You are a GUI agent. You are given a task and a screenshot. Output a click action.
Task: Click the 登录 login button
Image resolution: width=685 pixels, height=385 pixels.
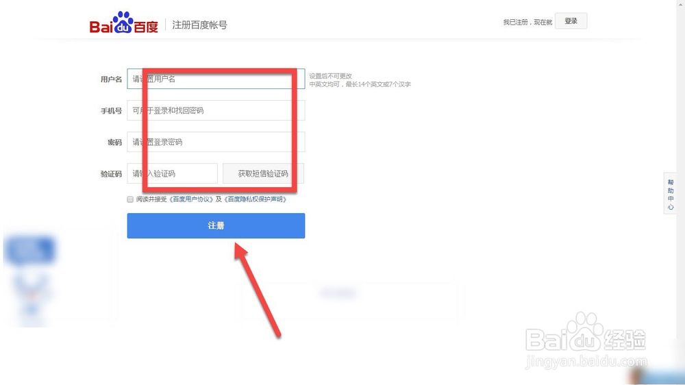pyautogui.click(x=571, y=21)
